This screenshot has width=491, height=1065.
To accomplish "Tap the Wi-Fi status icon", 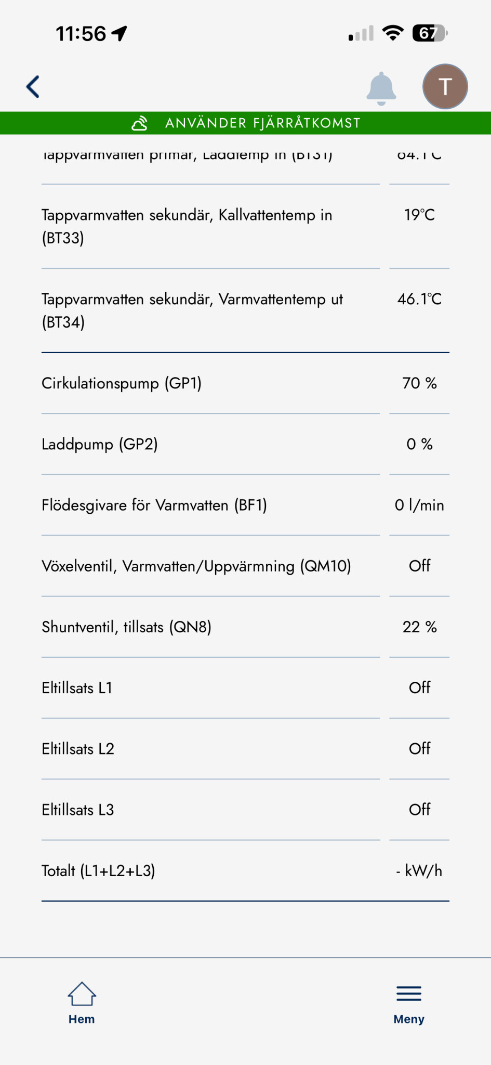I will pyautogui.click(x=393, y=33).
